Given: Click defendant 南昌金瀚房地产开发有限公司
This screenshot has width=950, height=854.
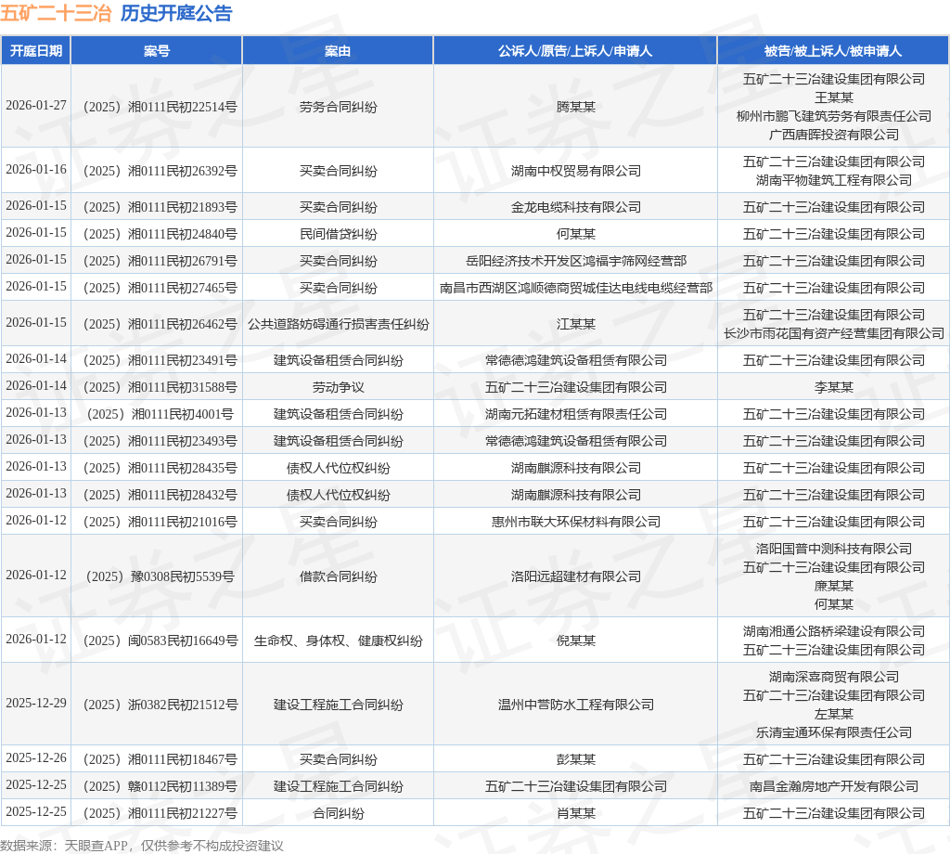Looking at the screenshot, I should click(834, 787).
